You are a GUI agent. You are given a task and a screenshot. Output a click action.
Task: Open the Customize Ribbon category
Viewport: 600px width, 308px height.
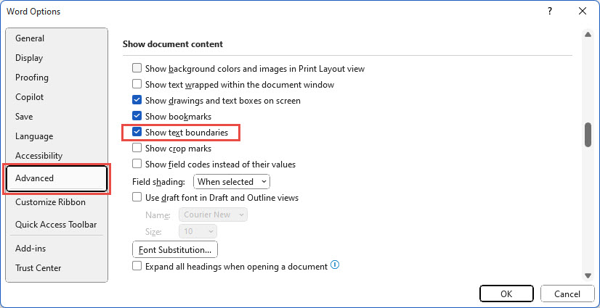(x=57, y=202)
